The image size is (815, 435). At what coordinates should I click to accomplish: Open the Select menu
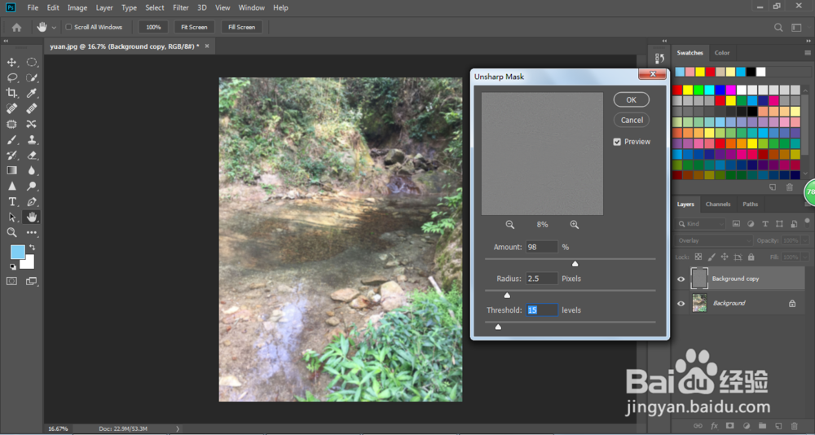pyautogui.click(x=154, y=8)
